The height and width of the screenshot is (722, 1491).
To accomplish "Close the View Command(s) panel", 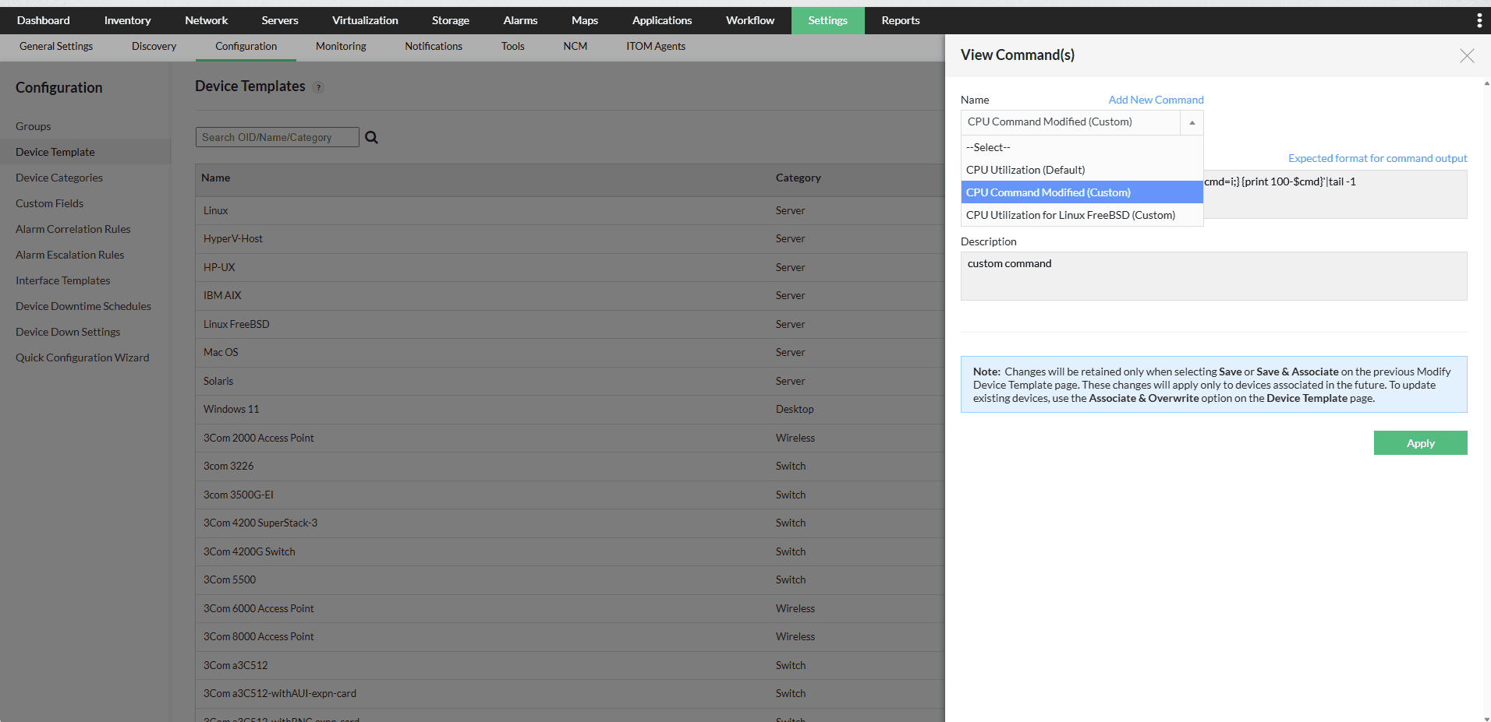I will click(x=1466, y=56).
